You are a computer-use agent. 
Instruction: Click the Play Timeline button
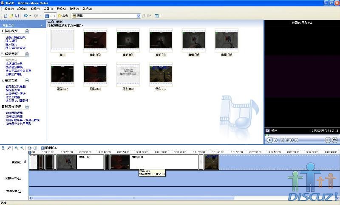[x=35, y=148]
